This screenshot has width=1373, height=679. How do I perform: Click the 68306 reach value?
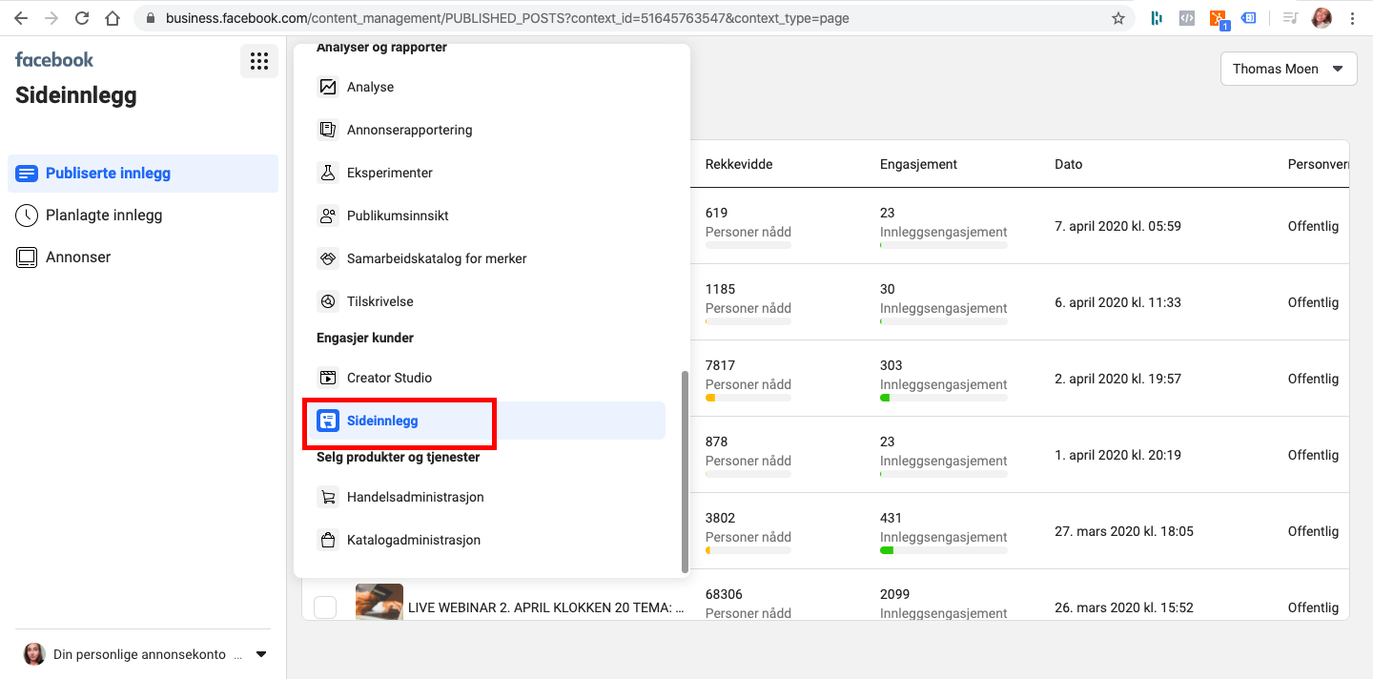click(x=724, y=594)
